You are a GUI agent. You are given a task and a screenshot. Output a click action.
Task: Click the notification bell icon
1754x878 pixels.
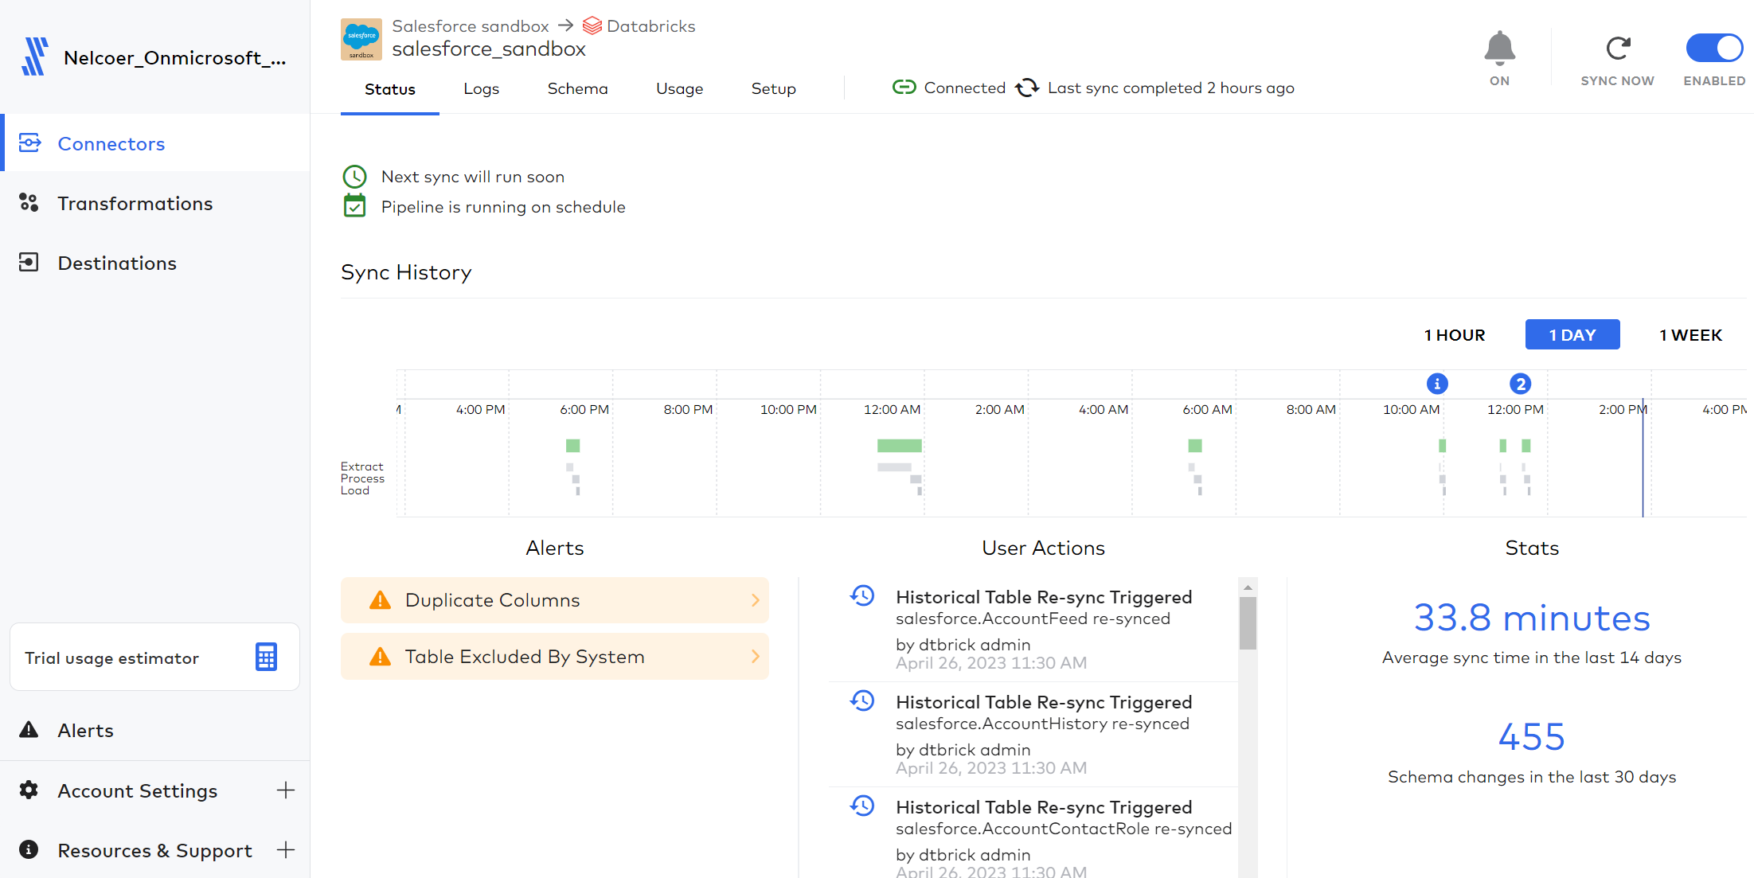pos(1499,49)
